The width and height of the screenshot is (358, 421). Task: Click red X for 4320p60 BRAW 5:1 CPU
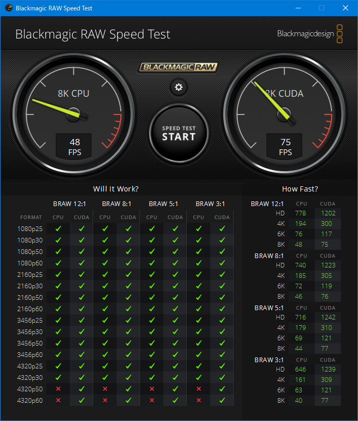[x=152, y=400]
